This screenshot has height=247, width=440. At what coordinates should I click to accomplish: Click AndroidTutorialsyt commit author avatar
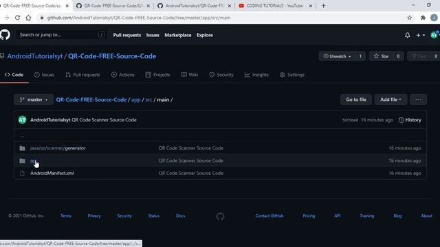click(23, 120)
